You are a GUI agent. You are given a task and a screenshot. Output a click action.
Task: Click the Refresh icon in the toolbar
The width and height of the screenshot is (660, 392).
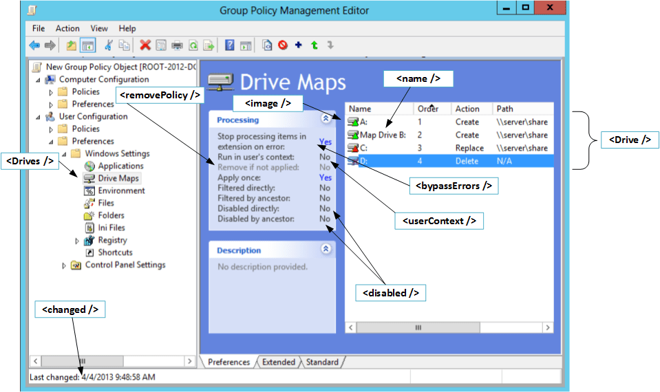click(x=193, y=45)
